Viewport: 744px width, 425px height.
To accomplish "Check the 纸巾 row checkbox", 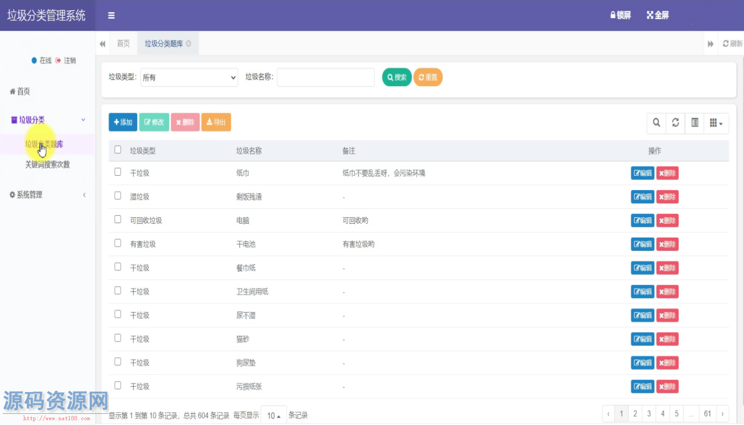I will pyautogui.click(x=118, y=172).
